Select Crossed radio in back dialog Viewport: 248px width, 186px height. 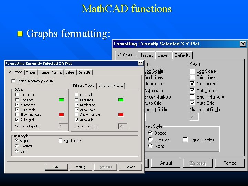150,139
